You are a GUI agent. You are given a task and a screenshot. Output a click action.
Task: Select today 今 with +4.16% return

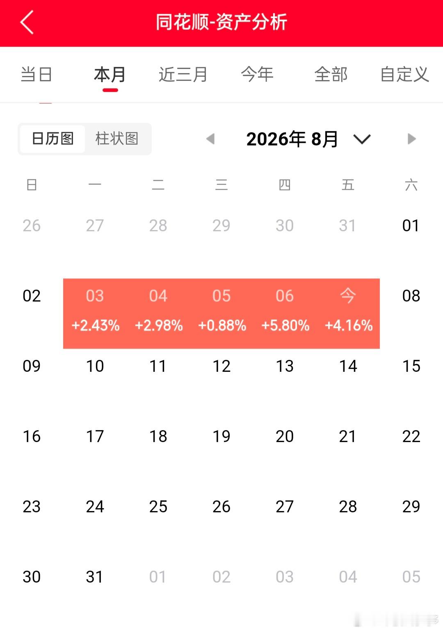pos(348,313)
